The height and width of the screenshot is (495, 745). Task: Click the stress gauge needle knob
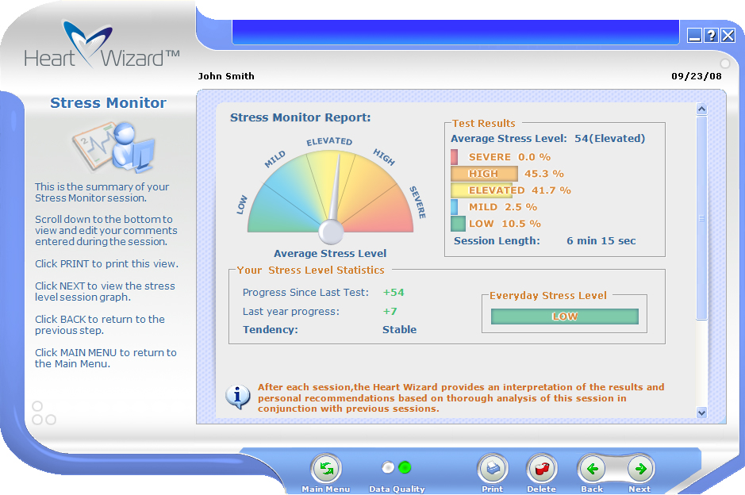(x=331, y=232)
